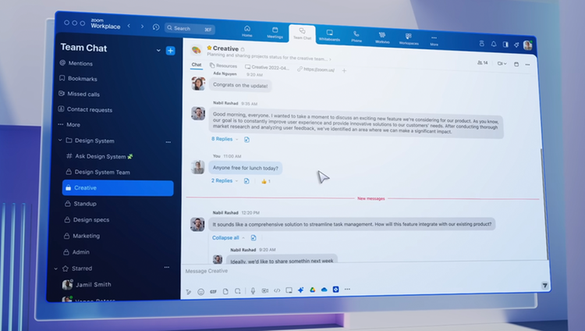The image size is (585, 331).
Task: Collapse the Design System folder
Action: 60,140
